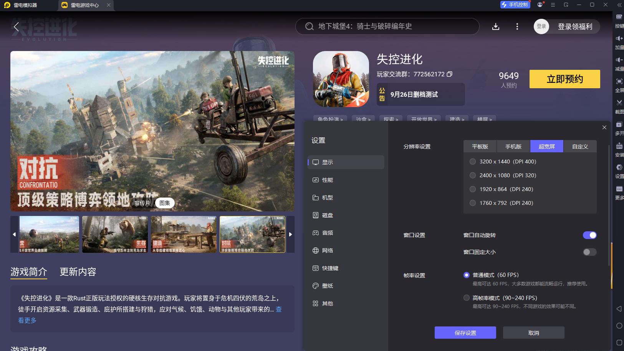Open the hamburger menu in title bar
The height and width of the screenshot is (351, 624).
click(x=553, y=5)
